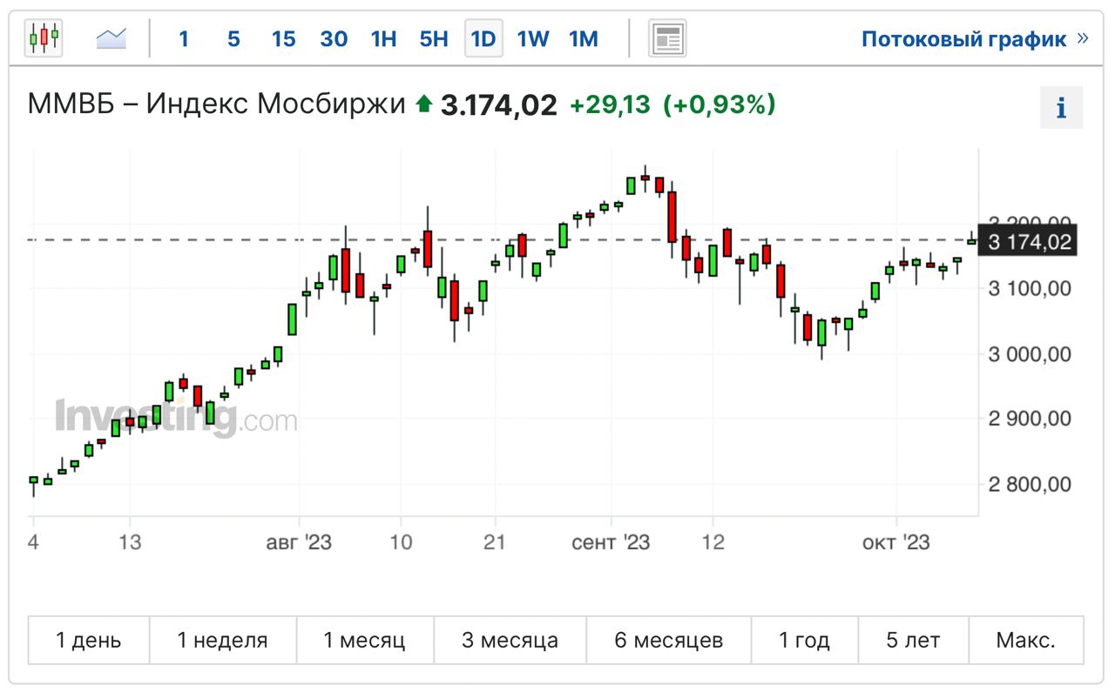Display the Макс. range
This screenshot has height=692, width=1115.
coord(1026,641)
